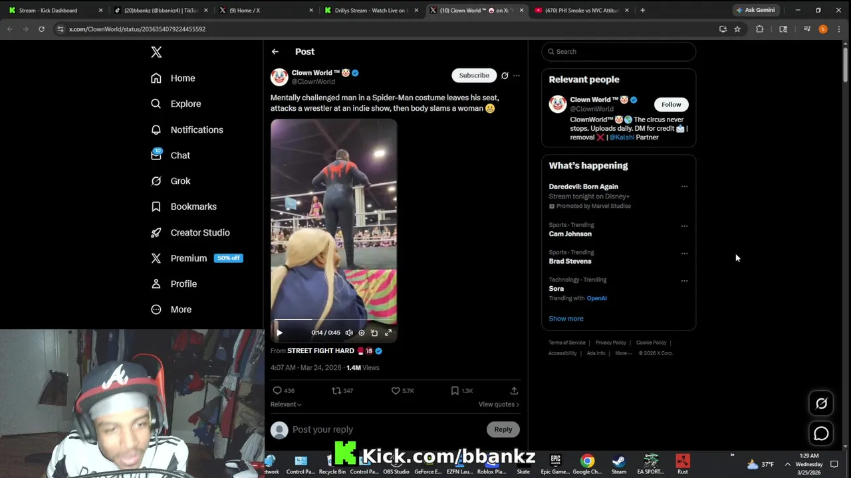
Task: Open the X logo home link
Action: pyautogui.click(x=156, y=52)
